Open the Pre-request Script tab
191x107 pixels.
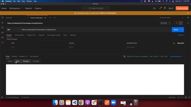pos(54,35)
